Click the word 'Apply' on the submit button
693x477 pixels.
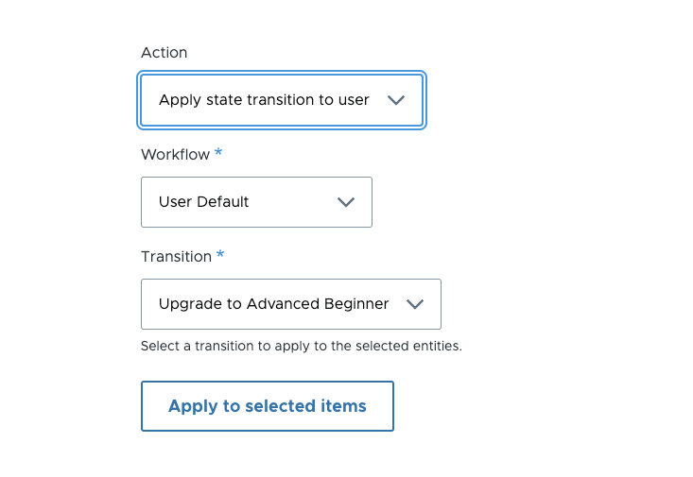click(x=192, y=406)
